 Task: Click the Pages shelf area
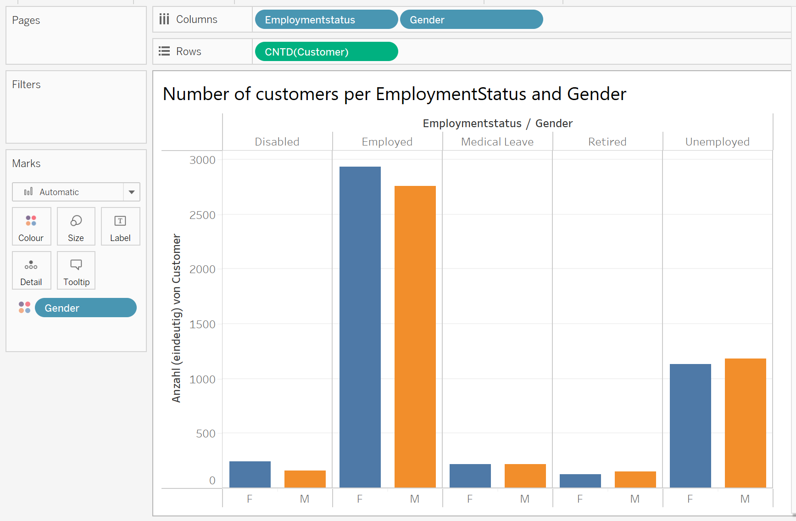(x=76, y=35)
